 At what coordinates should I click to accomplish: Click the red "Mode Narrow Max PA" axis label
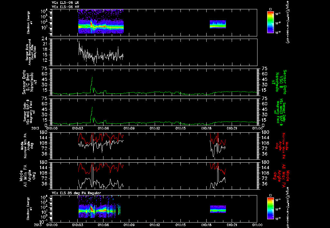[x=281, y=146]
